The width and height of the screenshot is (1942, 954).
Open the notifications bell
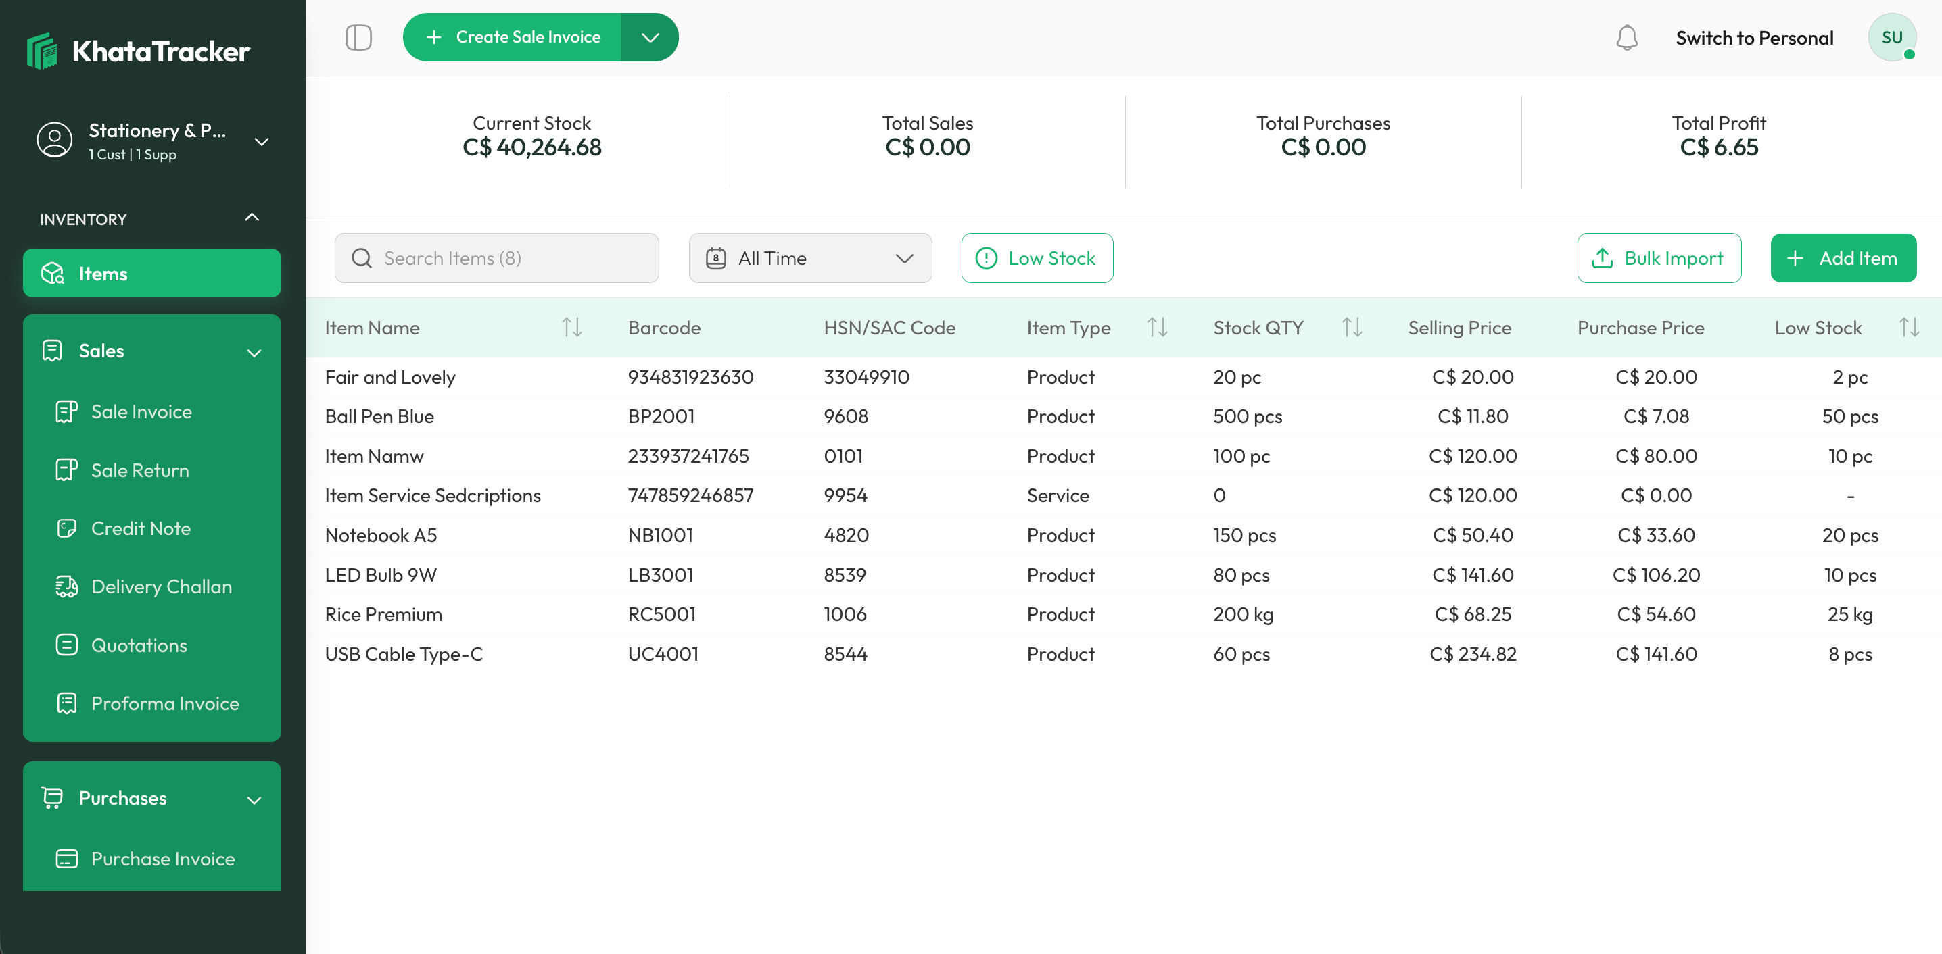[x=1627, y=38]
